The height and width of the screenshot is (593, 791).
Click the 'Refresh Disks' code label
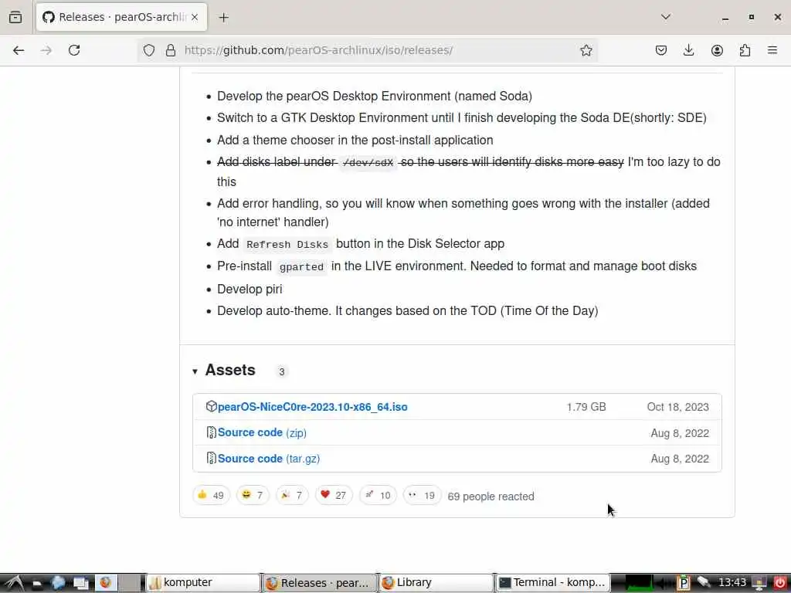click(287, 245)
